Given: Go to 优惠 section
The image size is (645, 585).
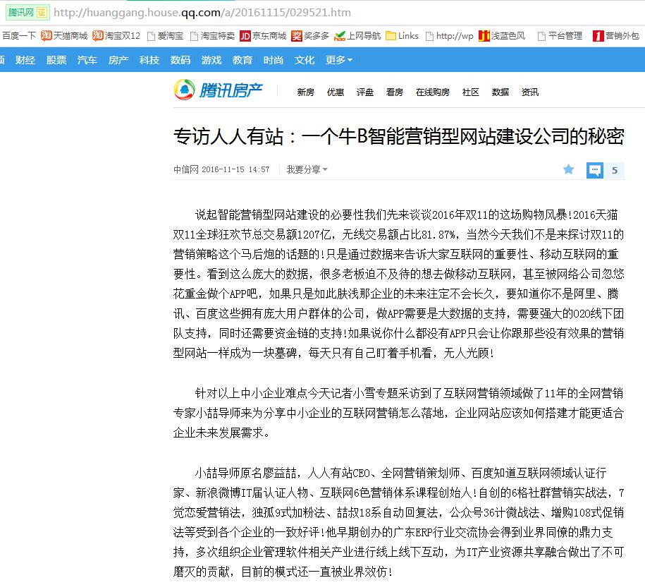Looking at the screenshot, I should (x=336, y=92).
